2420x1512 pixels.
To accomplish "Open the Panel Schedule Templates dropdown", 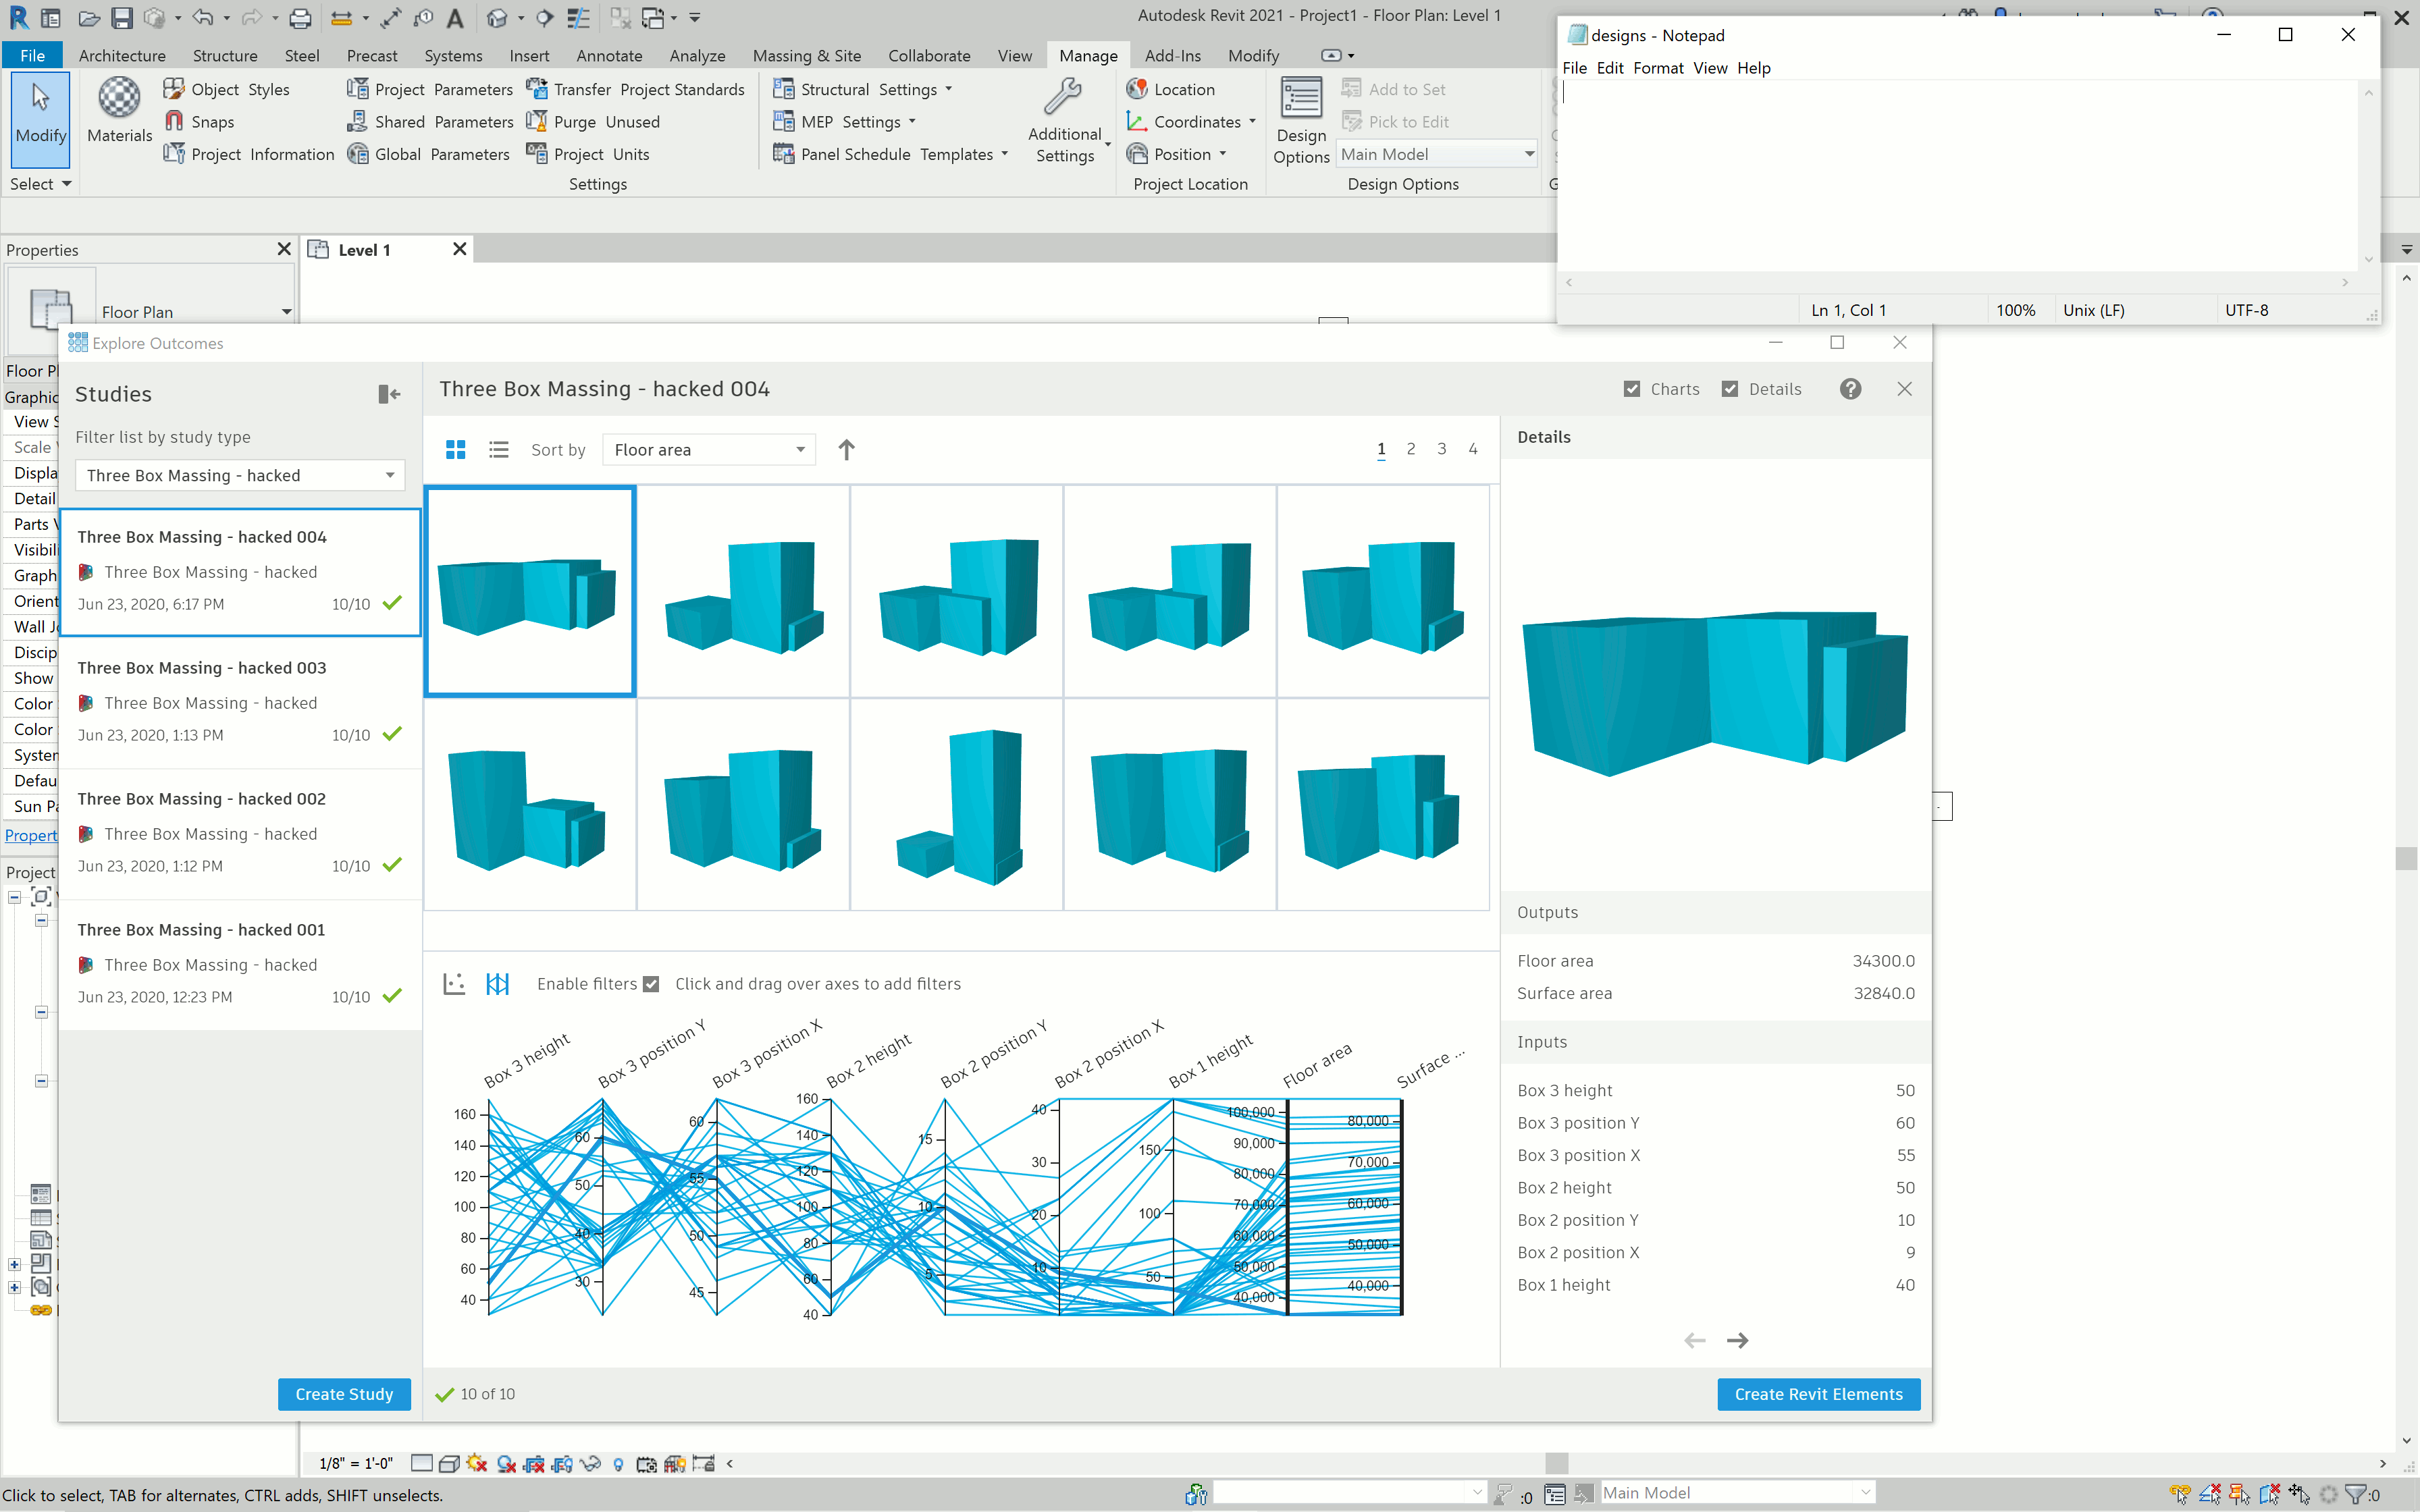I will pos(891,154).
